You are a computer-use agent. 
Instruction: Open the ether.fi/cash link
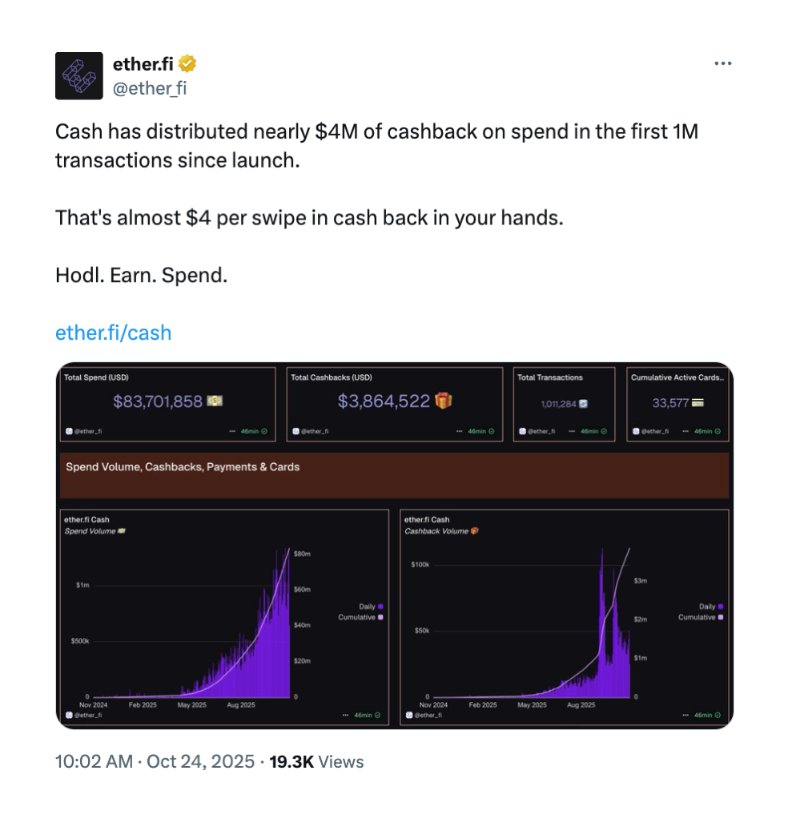coord(113,333)
